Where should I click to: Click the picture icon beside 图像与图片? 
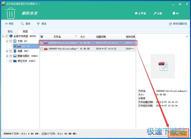[15, 56]
